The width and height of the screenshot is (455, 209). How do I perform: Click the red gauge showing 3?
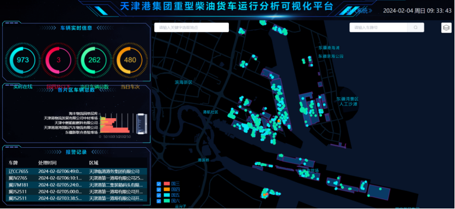tap(59, 60)
